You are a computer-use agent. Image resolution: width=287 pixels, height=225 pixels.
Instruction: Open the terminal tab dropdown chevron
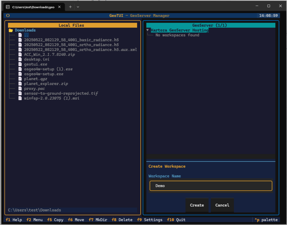pyautogui.click(x=78, y=7)
